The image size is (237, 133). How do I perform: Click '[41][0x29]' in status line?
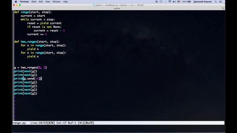point(86,123)
